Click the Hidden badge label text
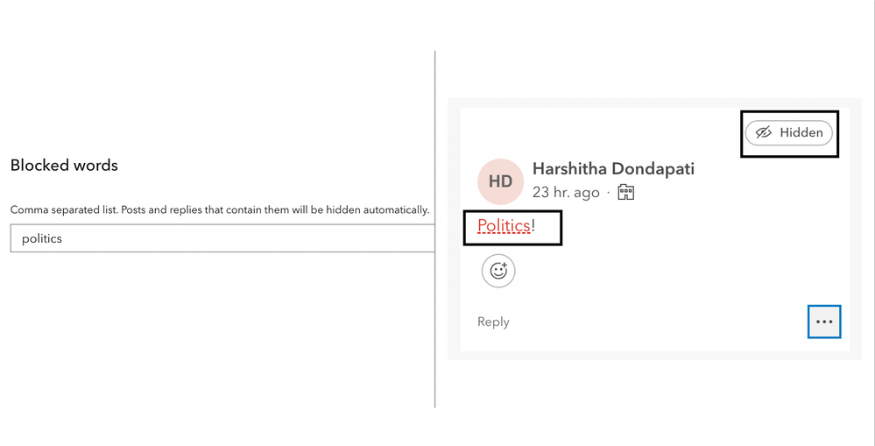Screen dimensions: 875x446 (x=801, y=132)
